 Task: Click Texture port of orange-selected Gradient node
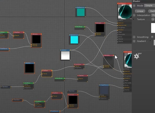tap(42, 74)
